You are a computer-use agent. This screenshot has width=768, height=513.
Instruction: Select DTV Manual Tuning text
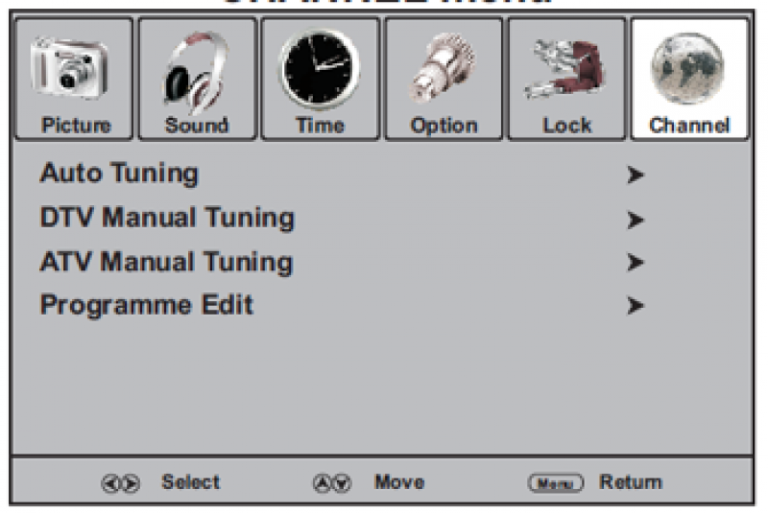tap(167, 218)
